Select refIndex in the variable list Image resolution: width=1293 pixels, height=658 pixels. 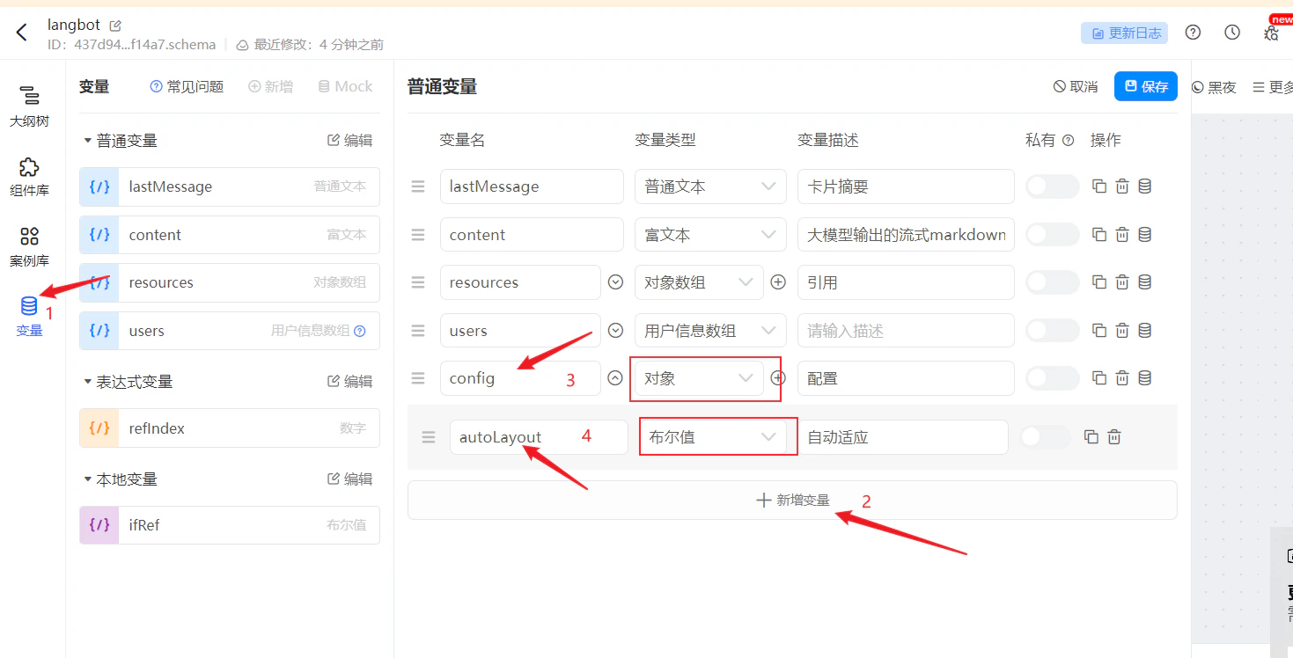(x=230, y=428)
